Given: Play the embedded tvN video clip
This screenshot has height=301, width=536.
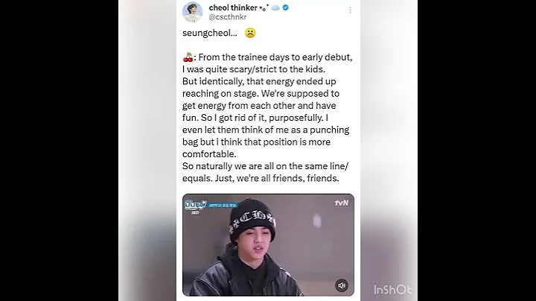Looking at the screenshot, I should (268, 245).
